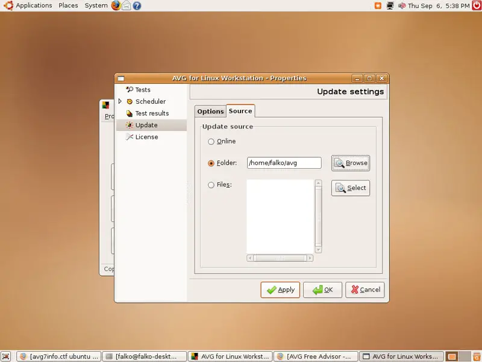Click the files list scroll up arrow

(x=319, y=183)
